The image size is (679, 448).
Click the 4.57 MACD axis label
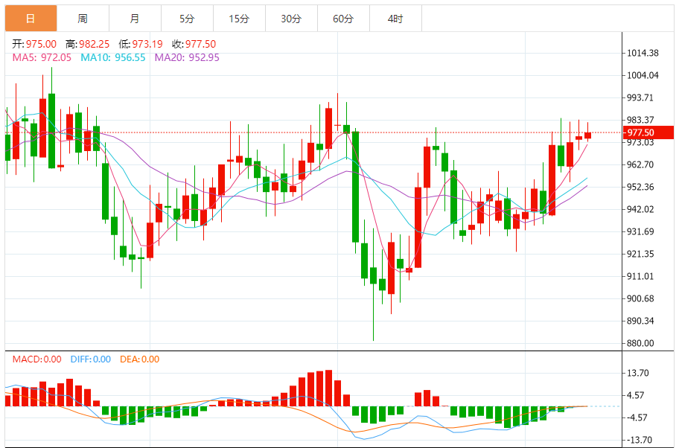(635, 395)
